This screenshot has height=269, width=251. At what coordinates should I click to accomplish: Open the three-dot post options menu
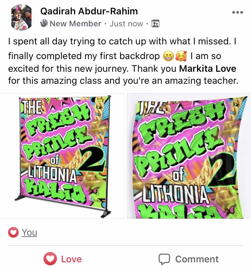(x=237, y=12)
